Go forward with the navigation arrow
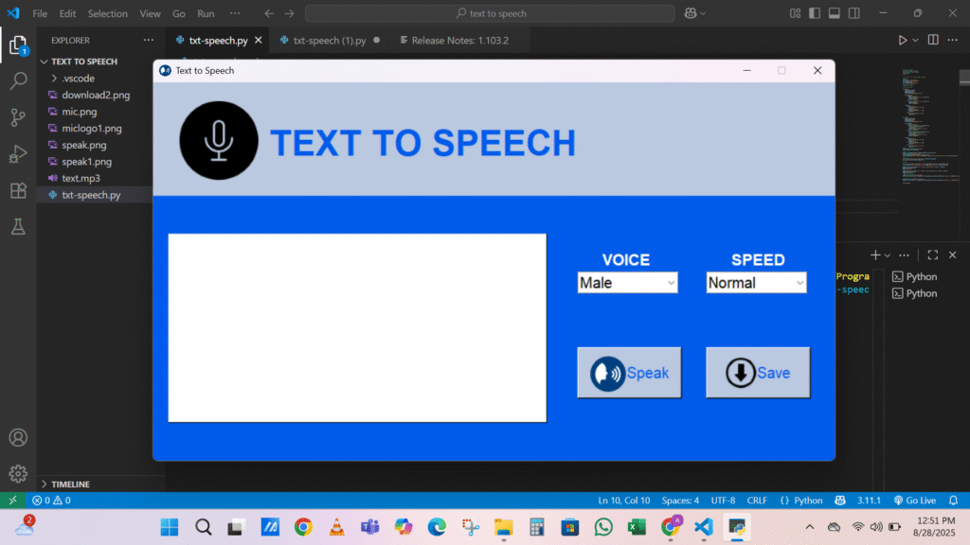Screen dimensions: 970x545 (x=289, y=13)
